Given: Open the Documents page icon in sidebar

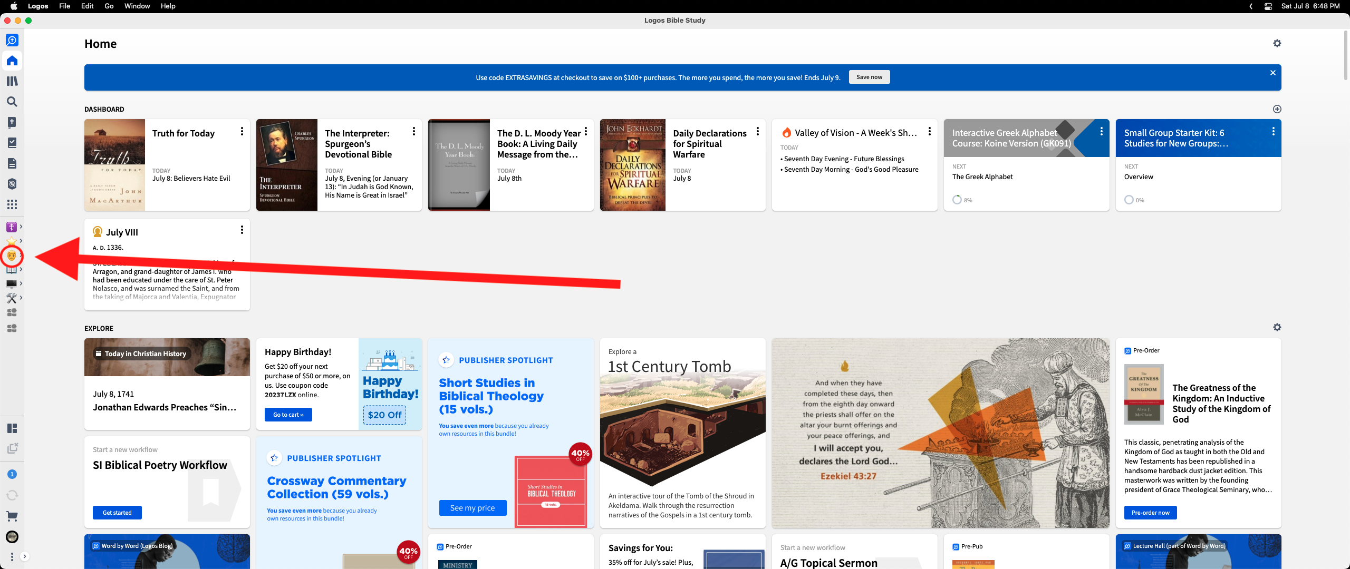Looking at the screenshot, I should (12, 163).
